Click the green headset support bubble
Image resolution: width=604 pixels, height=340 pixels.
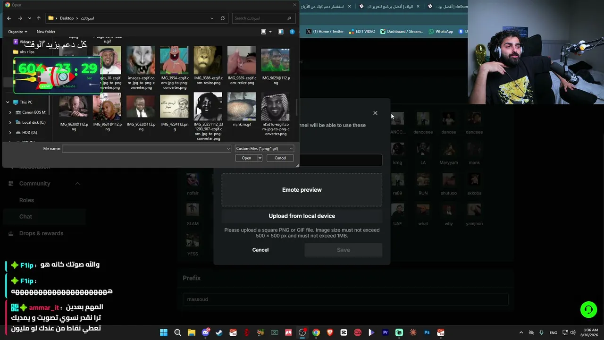[588, 310]
